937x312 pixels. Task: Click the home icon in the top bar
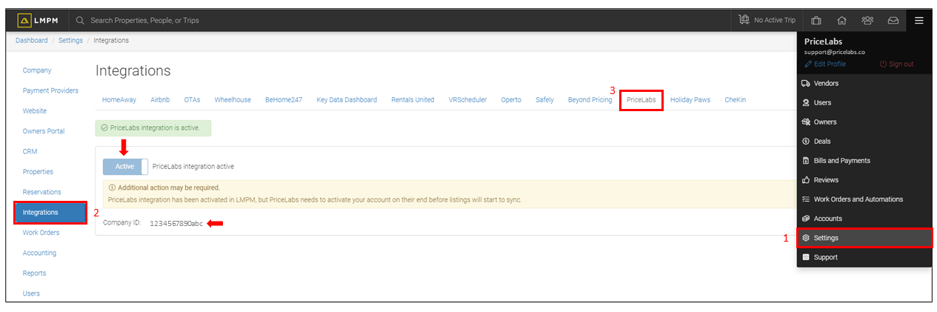(841, 21)
